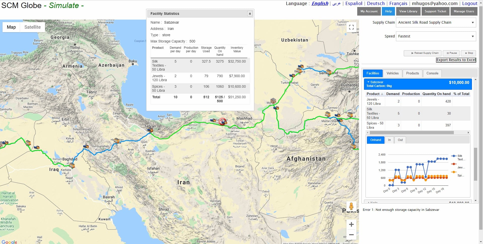Pause the simulation
The image size is (483, 244).
[x=451, y=53]
